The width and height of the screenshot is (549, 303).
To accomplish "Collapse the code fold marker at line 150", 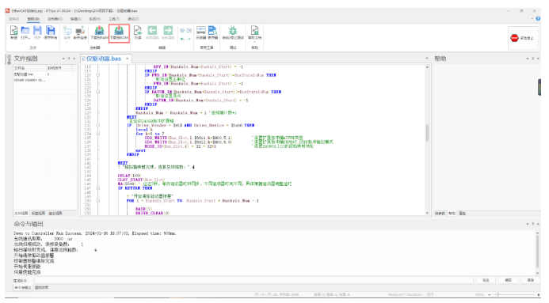I will point(97,201).
